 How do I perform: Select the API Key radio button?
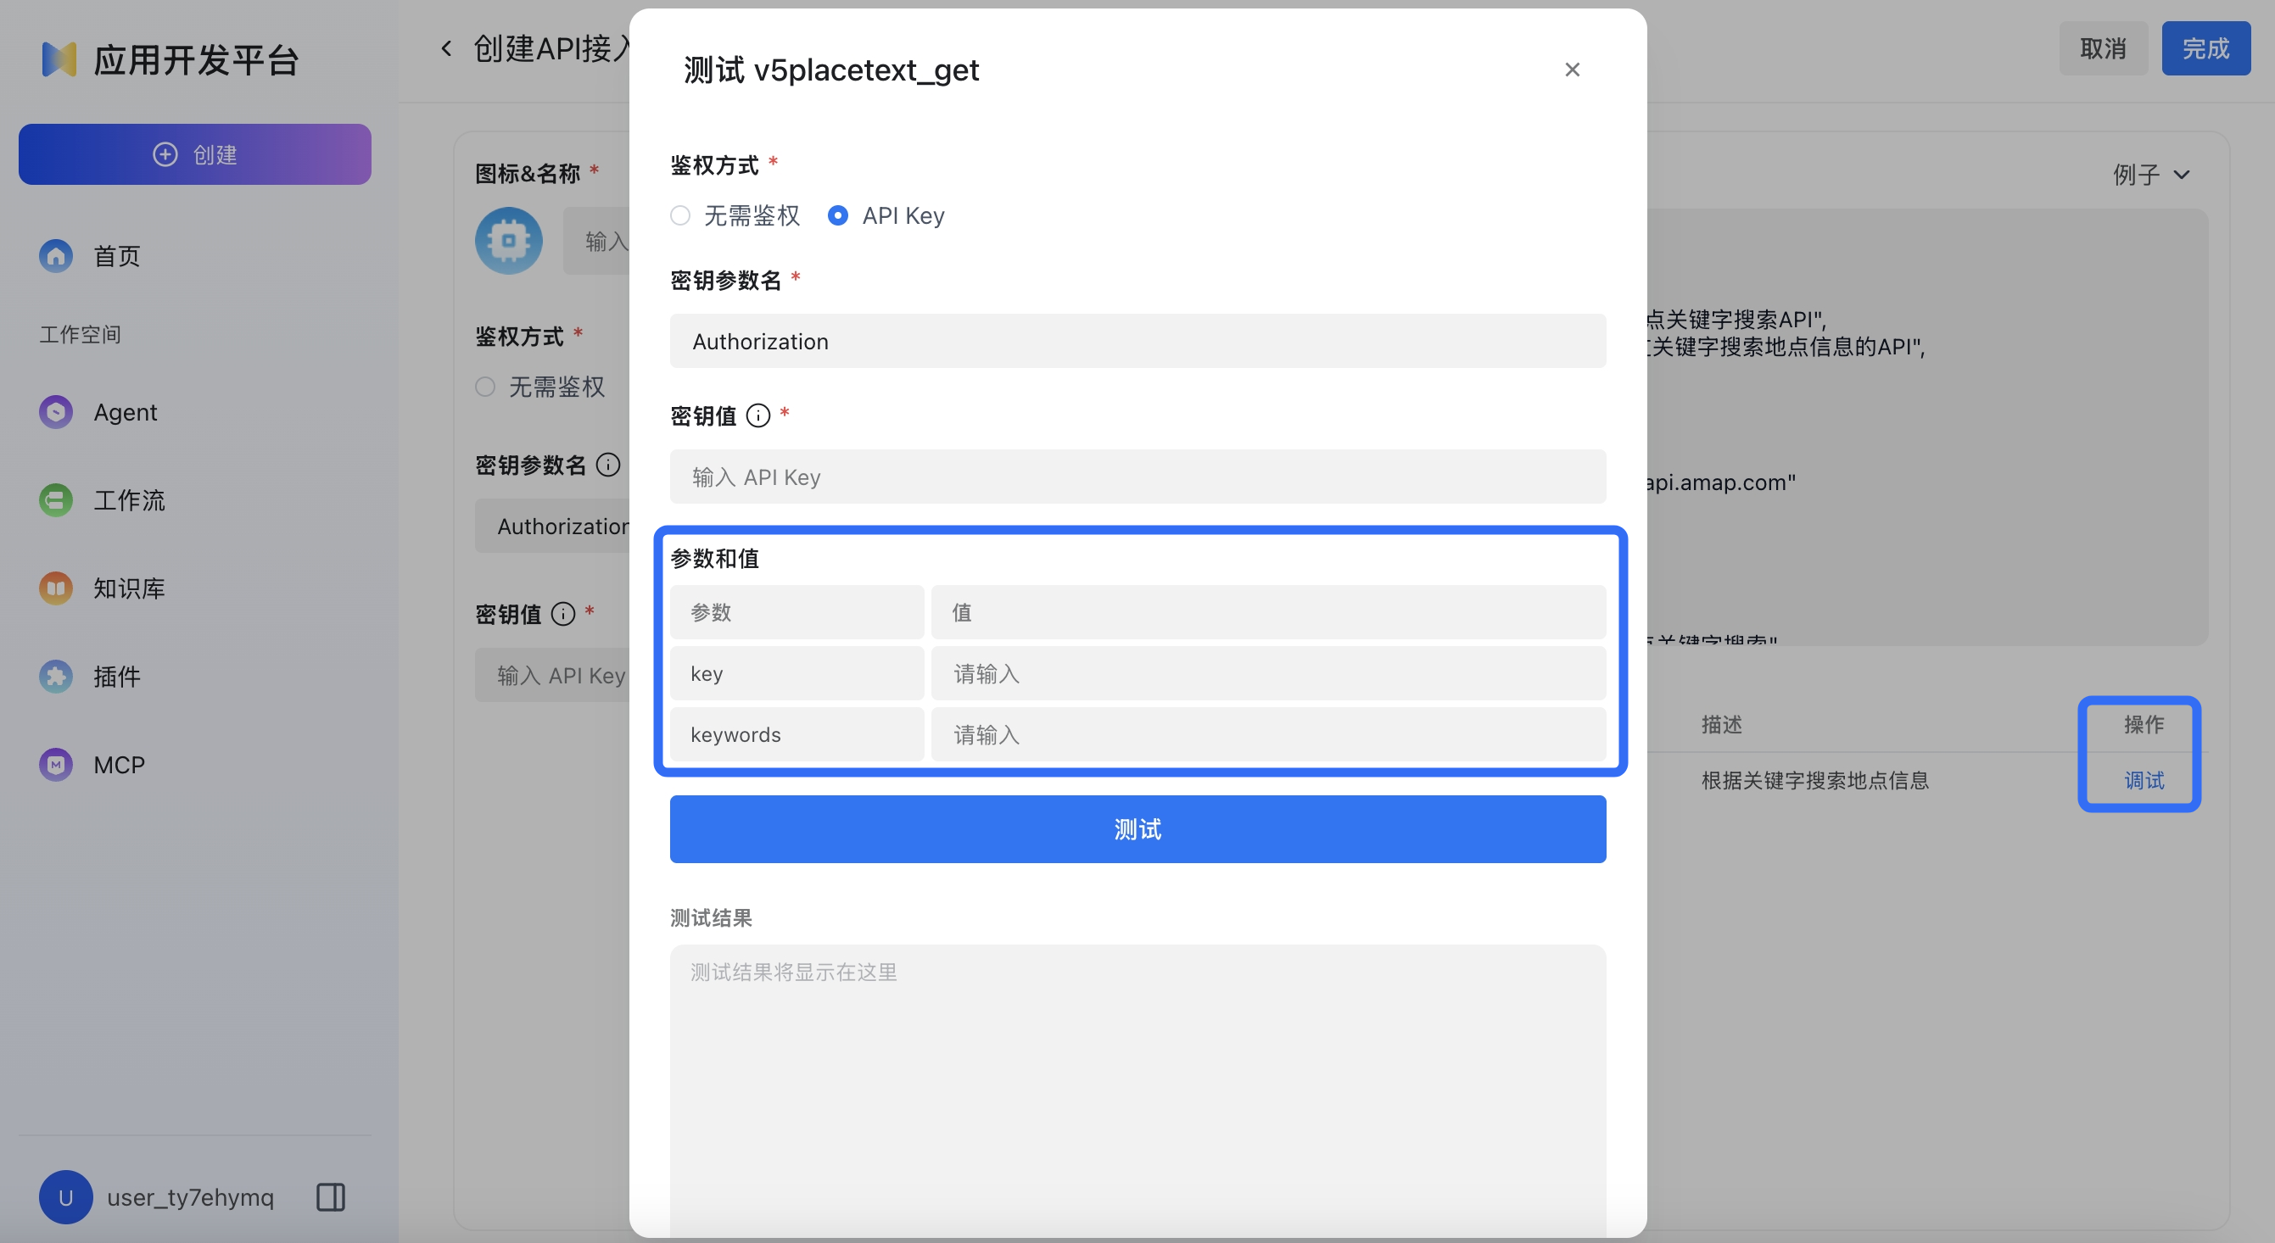837,215
